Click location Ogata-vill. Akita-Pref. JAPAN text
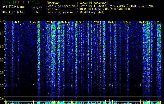 click(x=116, y=6)
